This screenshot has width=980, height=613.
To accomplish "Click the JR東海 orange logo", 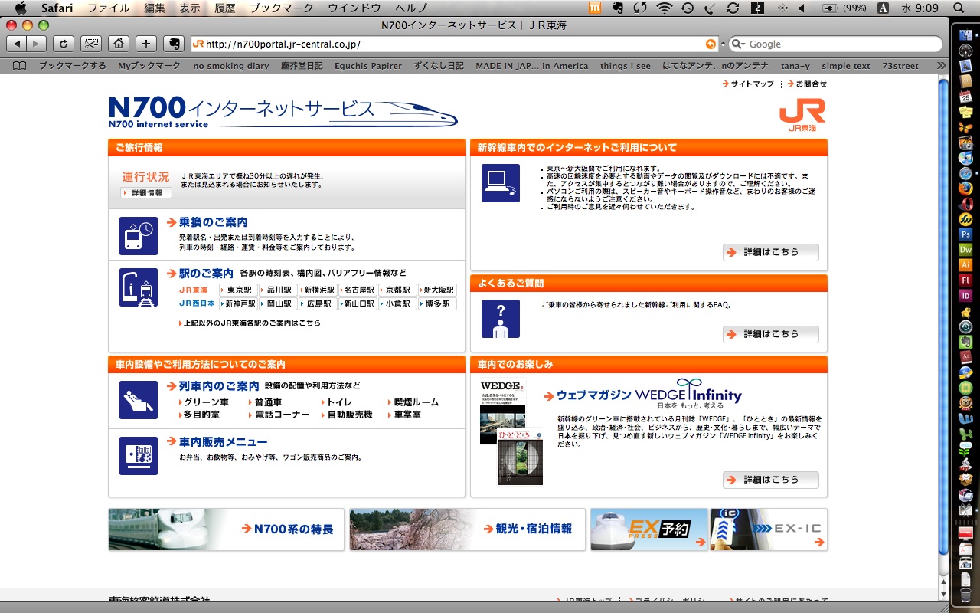I will [802, 115].
